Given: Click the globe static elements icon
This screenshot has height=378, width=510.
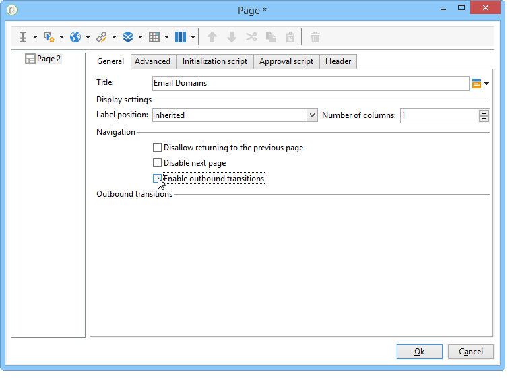Looking at the screenshot, I should [x=75, y=37].
